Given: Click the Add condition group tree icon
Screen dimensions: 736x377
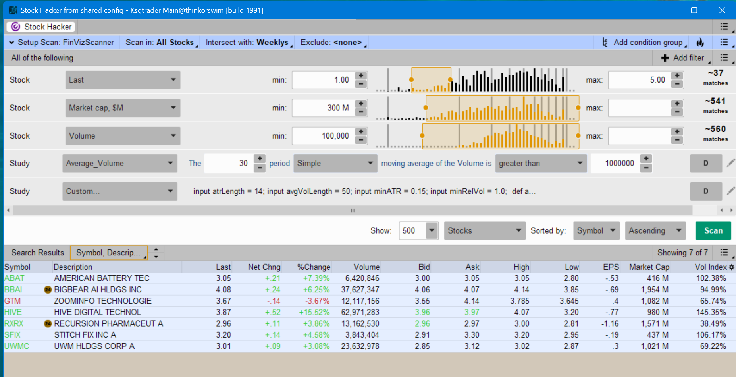Looking at the screenshot, I should pos(605,43).
